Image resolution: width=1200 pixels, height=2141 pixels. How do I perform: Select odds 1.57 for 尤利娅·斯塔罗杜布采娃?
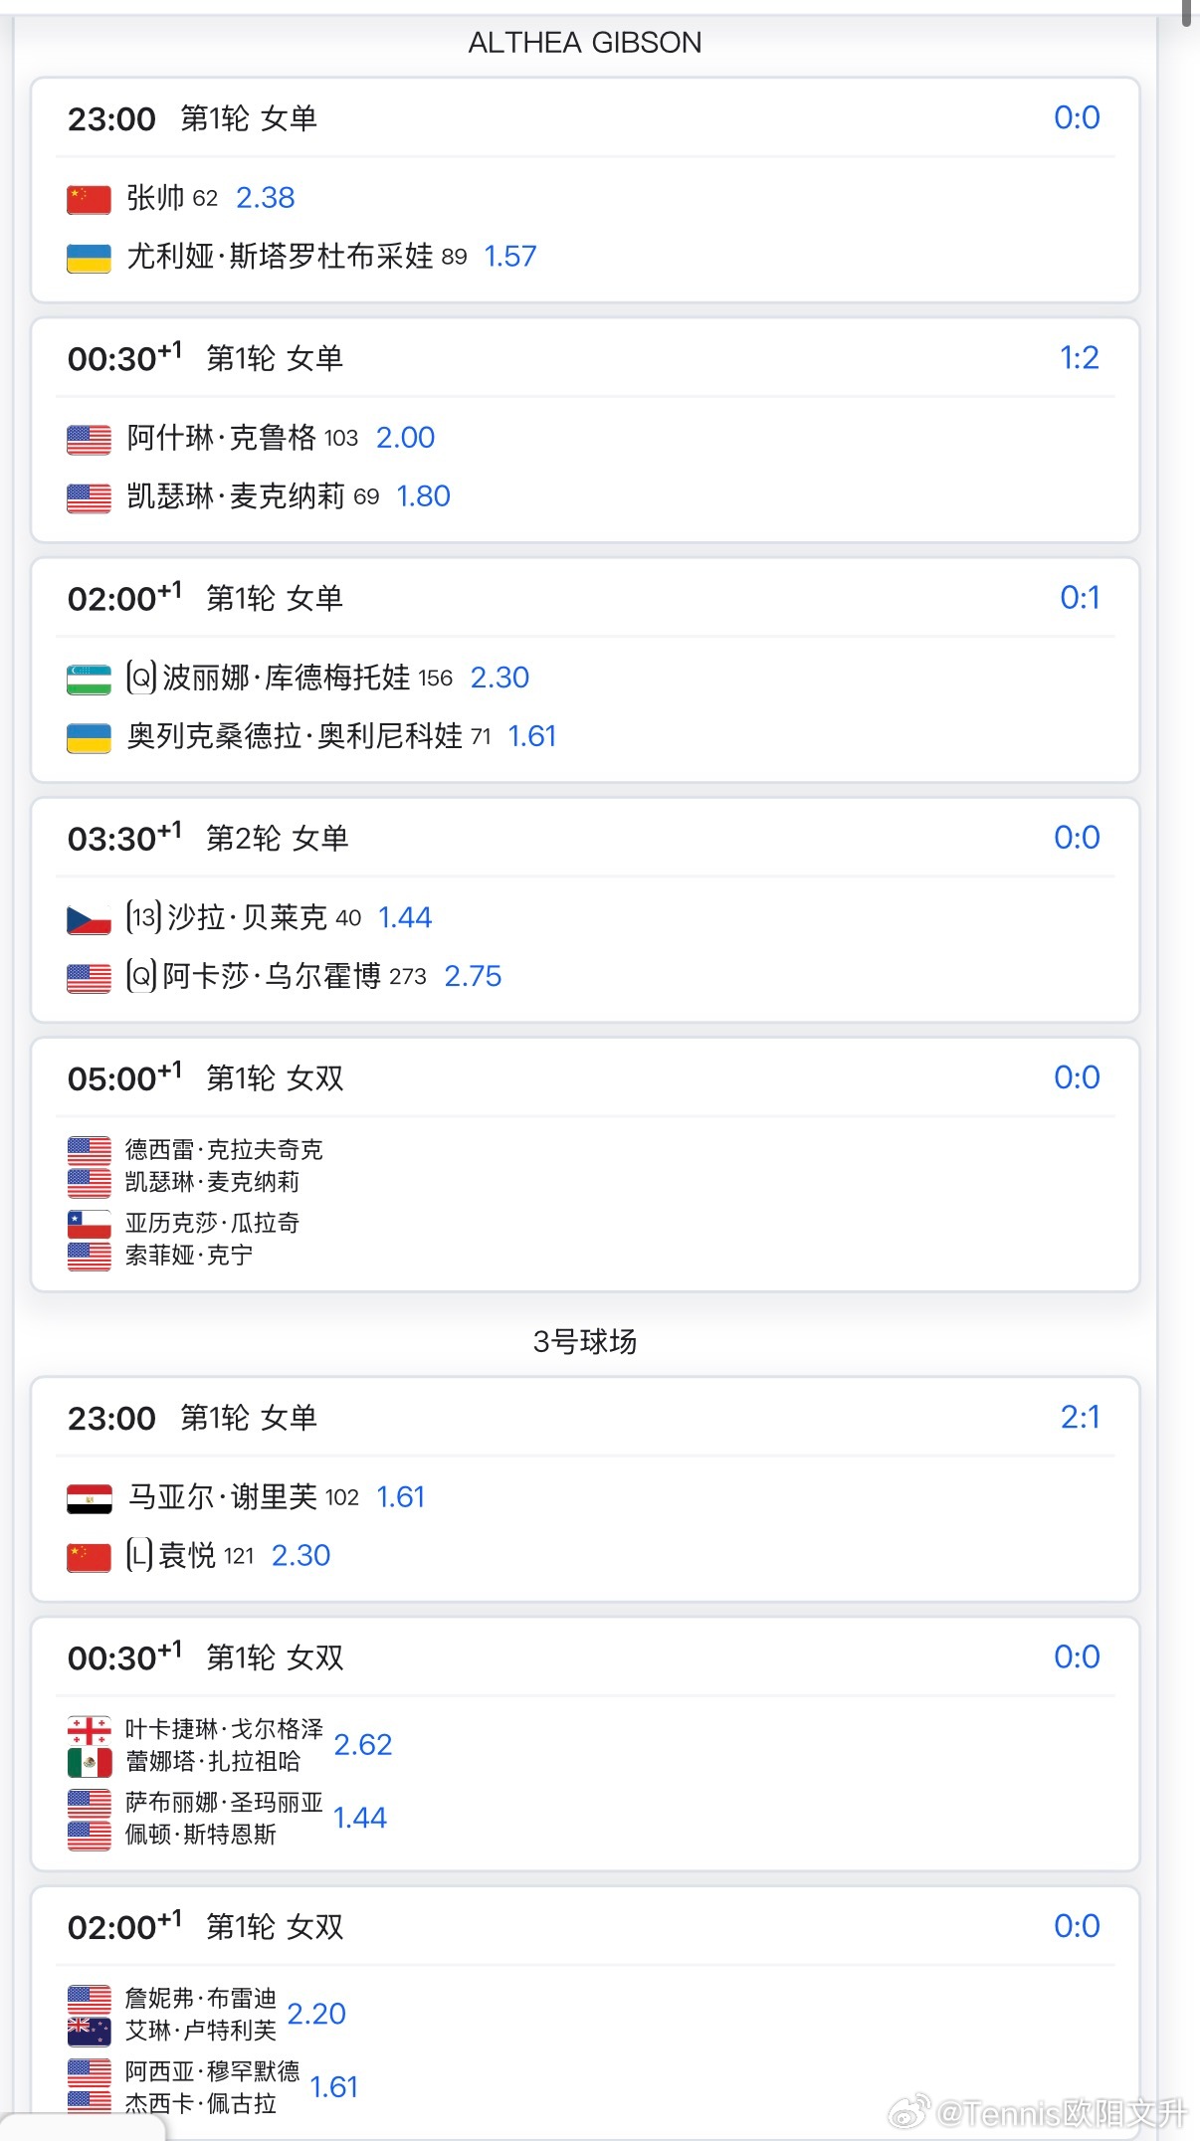point(509,257)
